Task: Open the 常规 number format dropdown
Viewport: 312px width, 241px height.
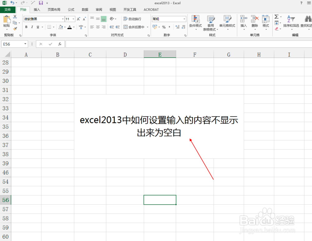Action: point(184,18)
